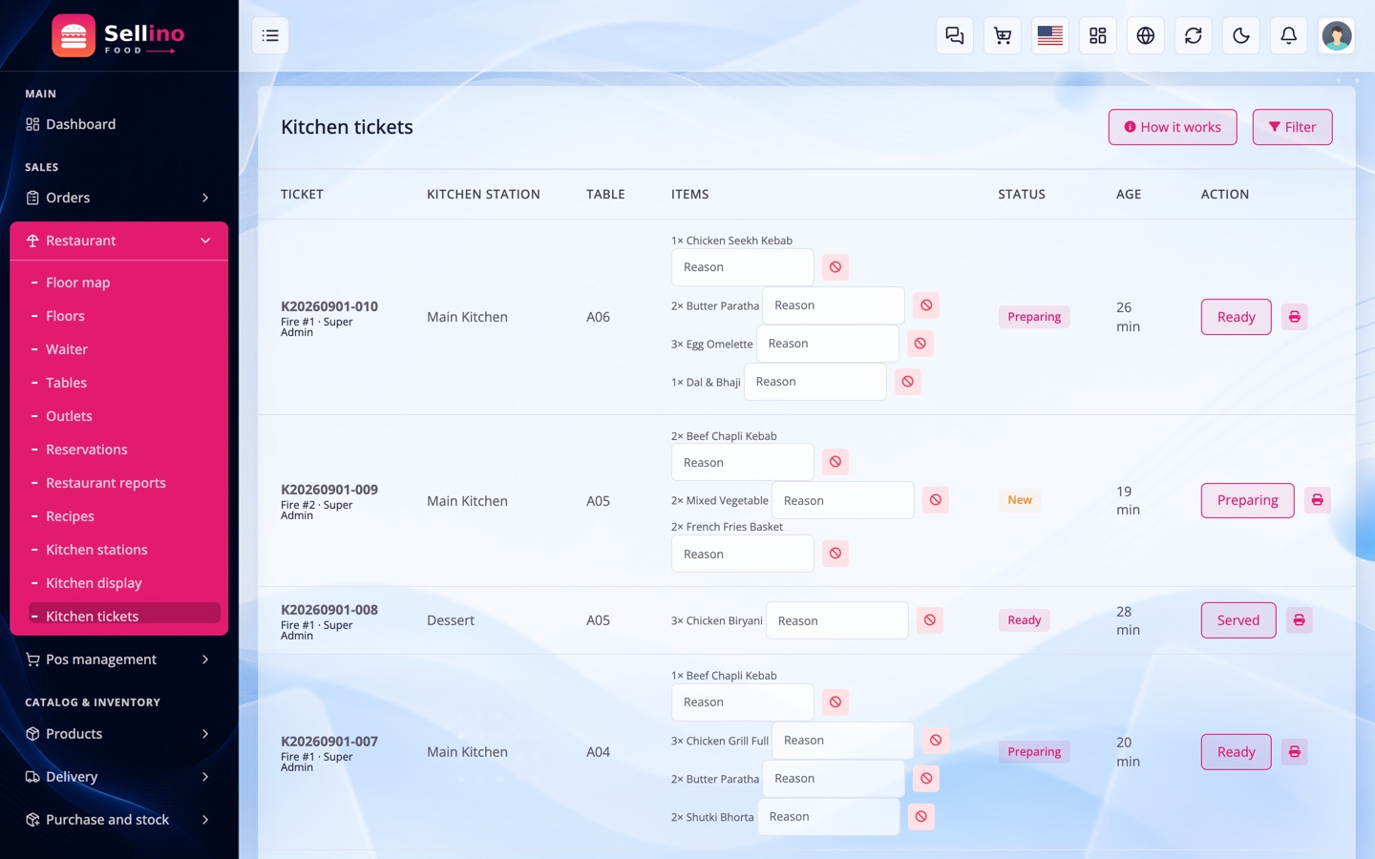Cancel the Dal & Bhaji item
This screenshot has height=859, width=1375.
(x=908, y=382)
